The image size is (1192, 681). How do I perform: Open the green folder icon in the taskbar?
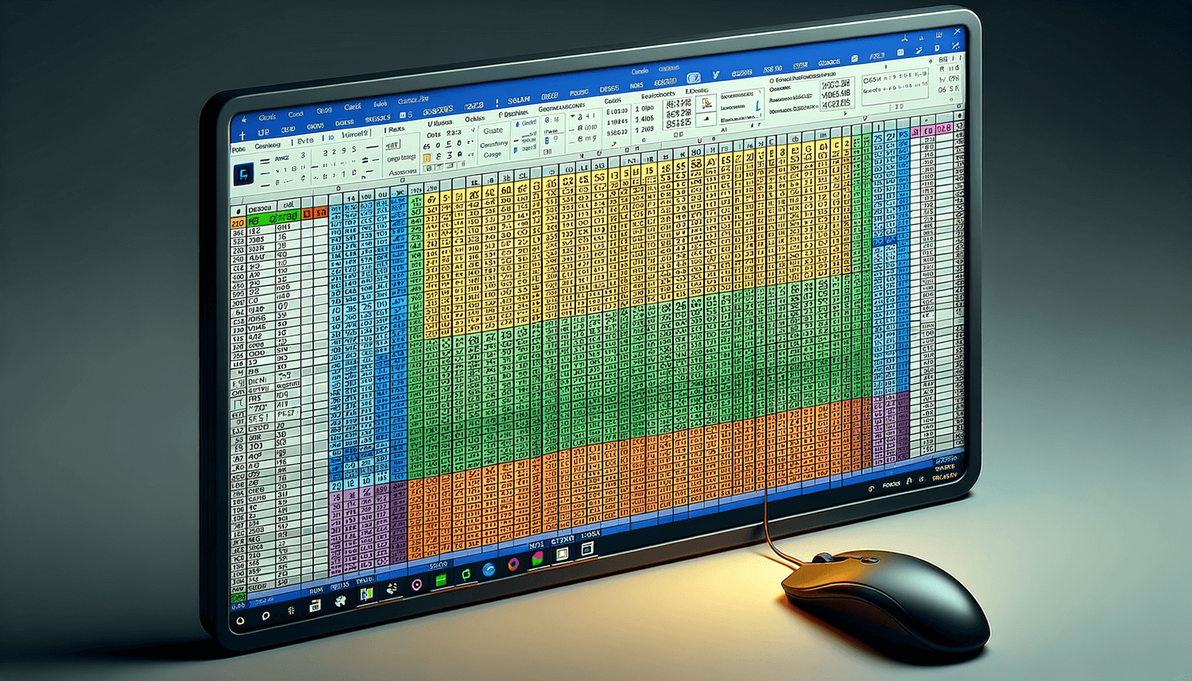click(441, 581)
